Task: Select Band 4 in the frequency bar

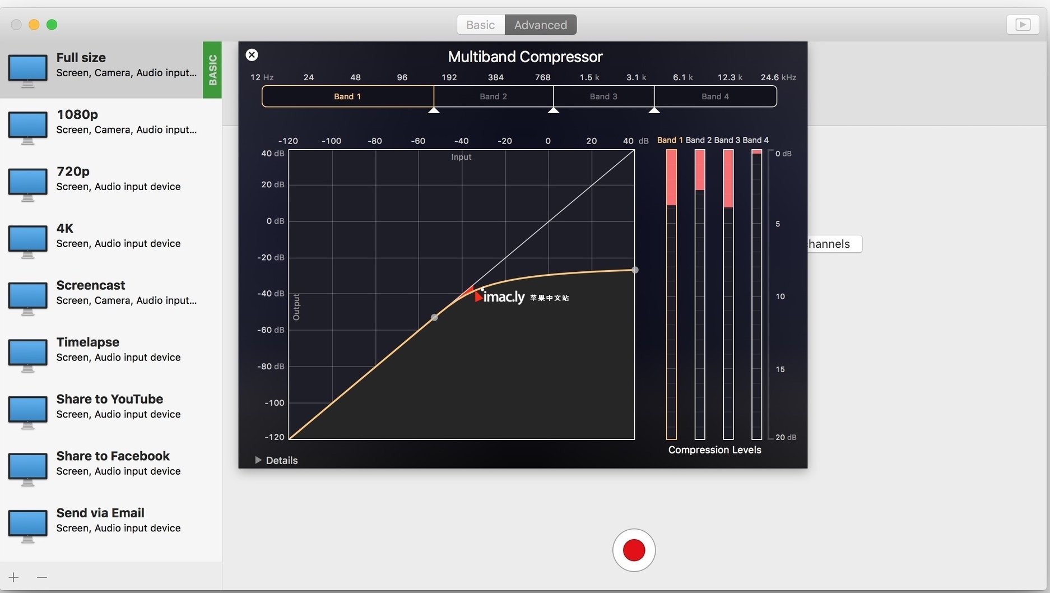Action: pyautogui.click(x=715, y=96)
